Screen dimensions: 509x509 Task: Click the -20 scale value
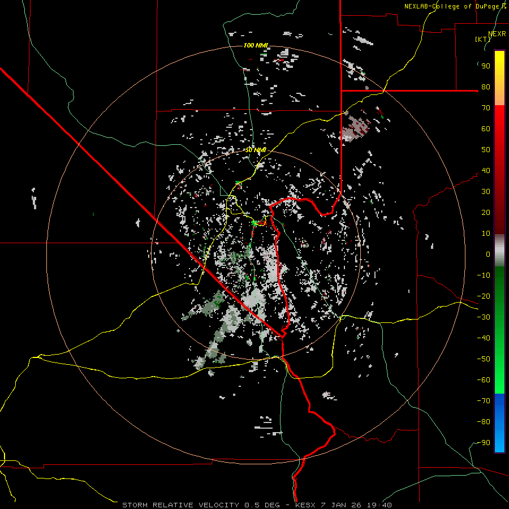click(484, 296)
